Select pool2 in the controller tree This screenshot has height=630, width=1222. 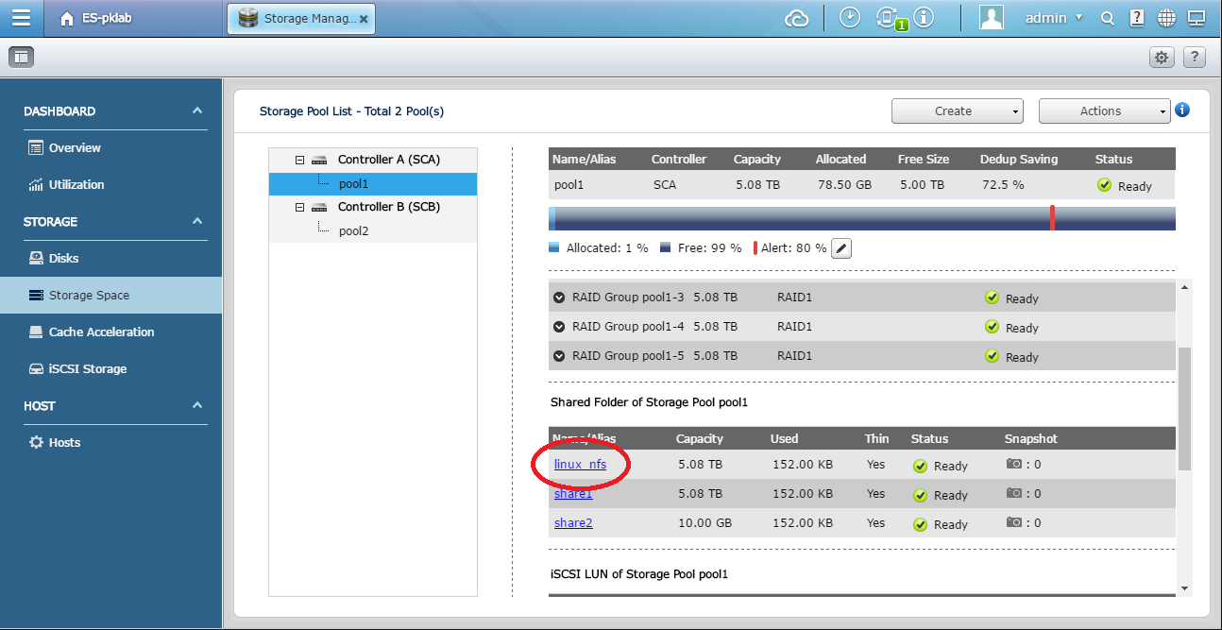click(353, 230)
